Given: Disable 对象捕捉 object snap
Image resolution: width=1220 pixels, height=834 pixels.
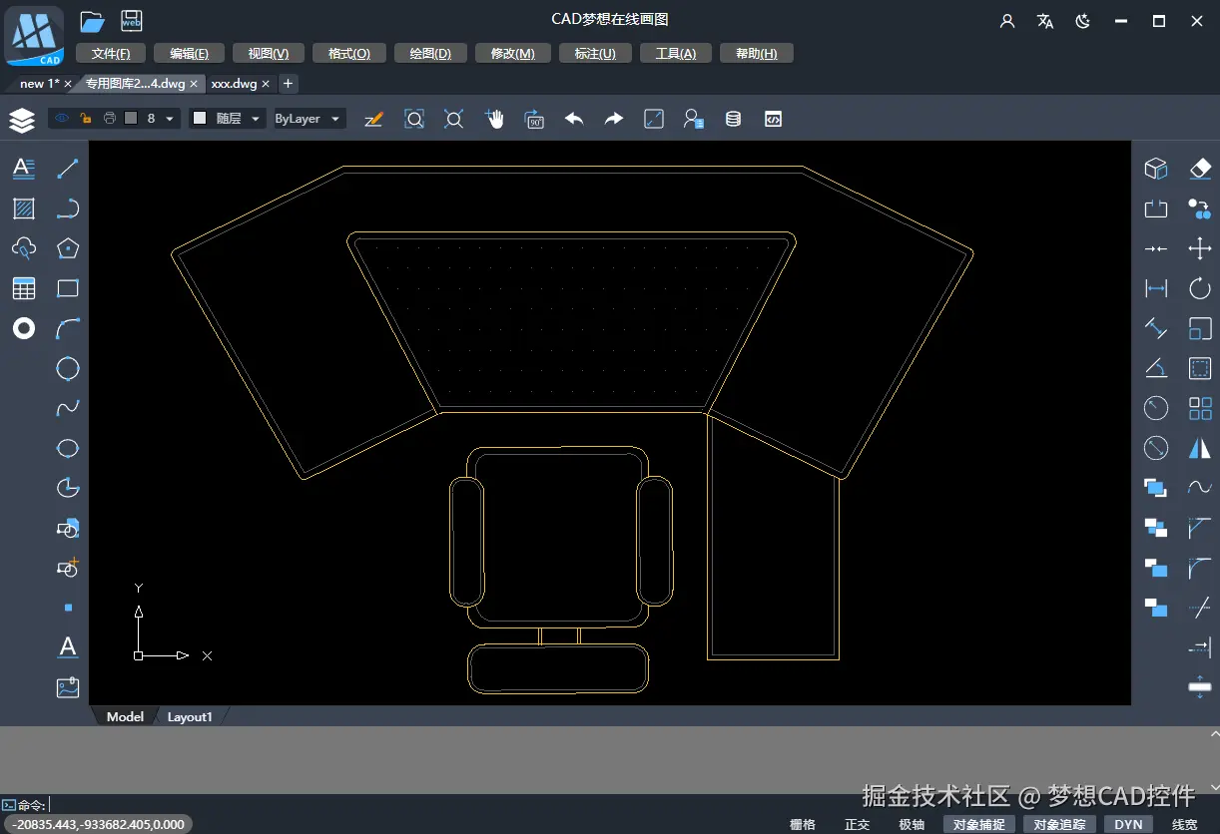Looking at the screenshot, I should (978, 824).
